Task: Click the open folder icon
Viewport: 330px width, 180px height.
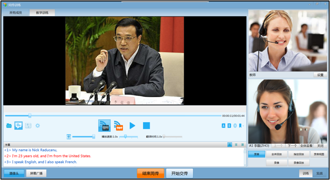Action: pyautogui.click(x=9, y=126)
